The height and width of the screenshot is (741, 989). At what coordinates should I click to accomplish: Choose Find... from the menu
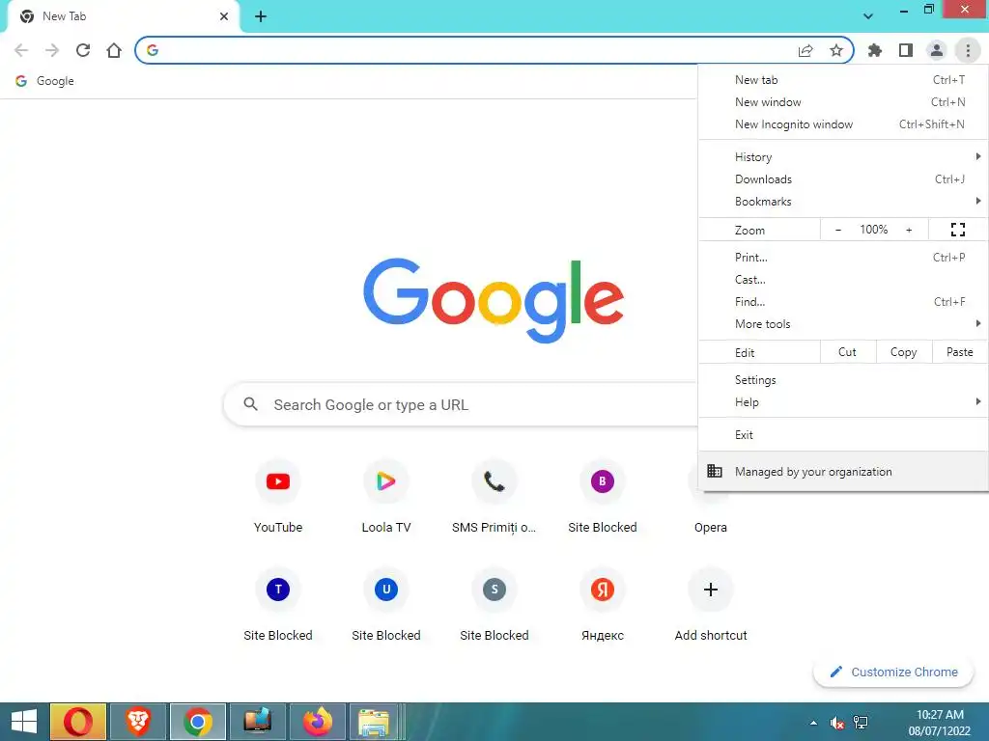843,302
